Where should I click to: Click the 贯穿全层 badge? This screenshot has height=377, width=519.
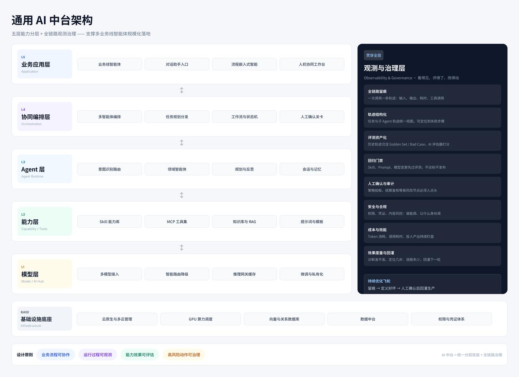(x=373, y=56)
